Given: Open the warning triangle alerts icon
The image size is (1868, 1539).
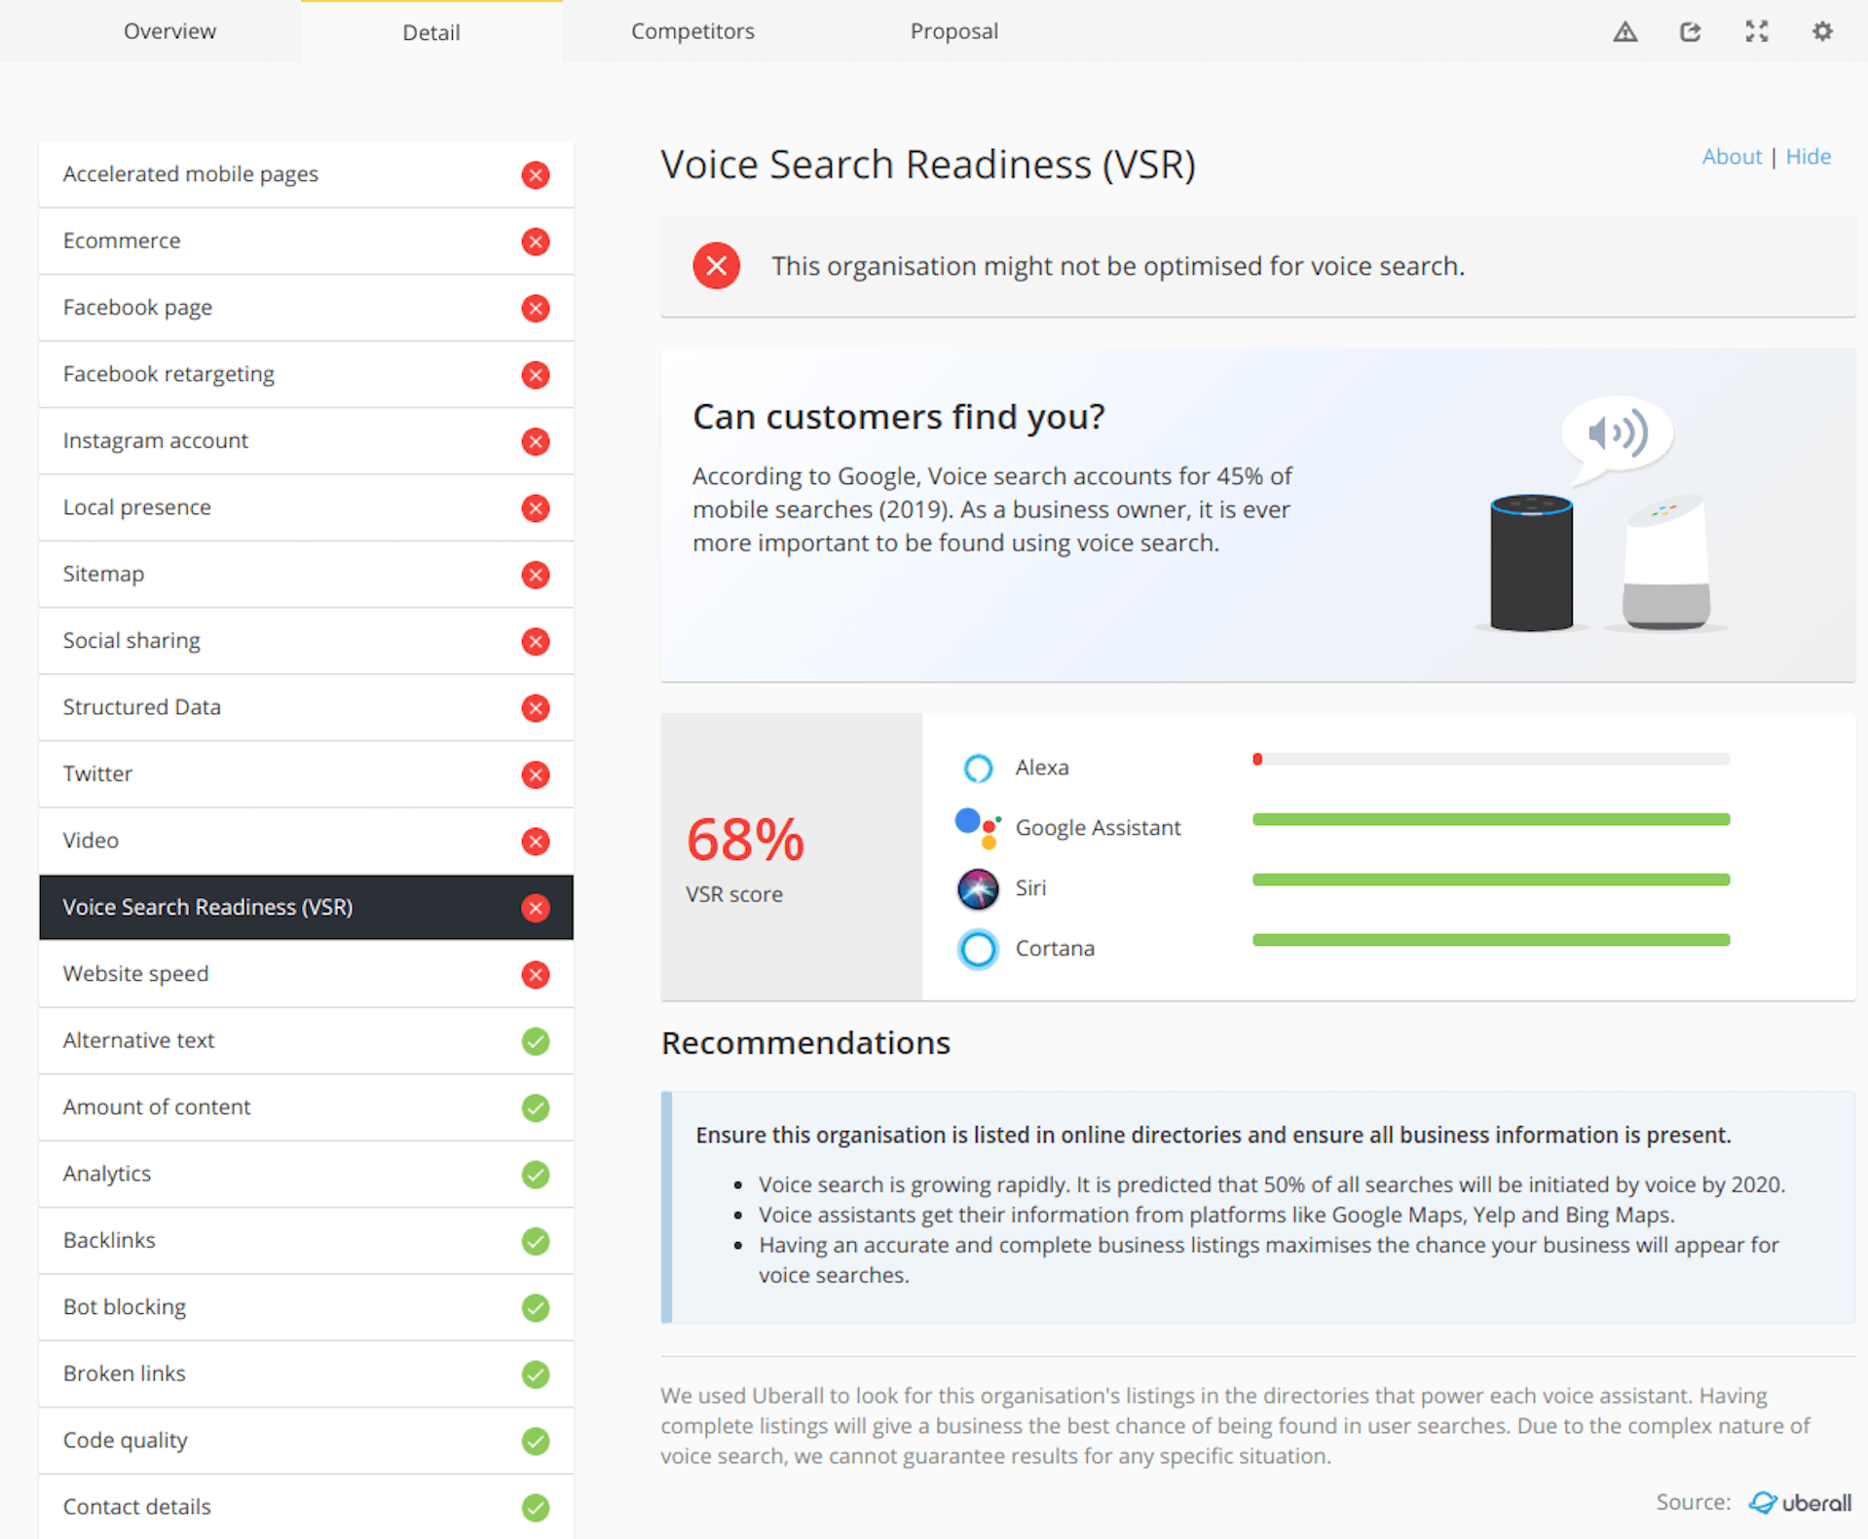Looking at the screenshot, I should click(1625, 32).
